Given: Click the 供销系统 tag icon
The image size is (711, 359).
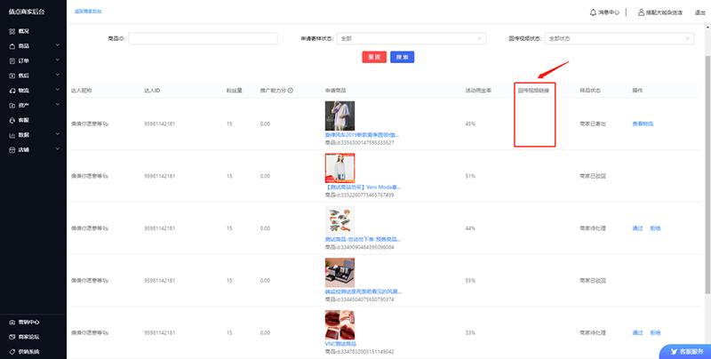Looking at the screenshot, I should pos(12,352).
